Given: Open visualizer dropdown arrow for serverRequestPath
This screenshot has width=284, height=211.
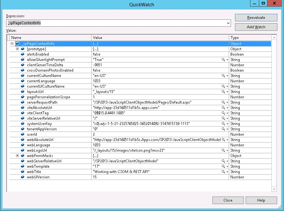Looking at the screenshot, I should pos(227,102).
